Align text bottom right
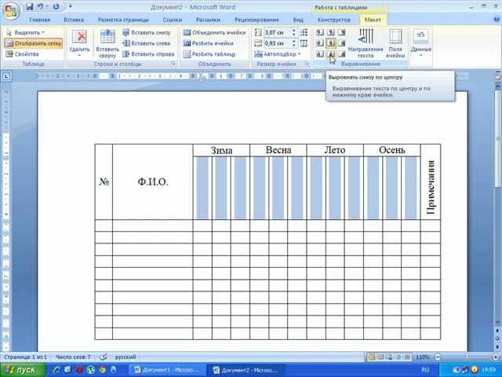Image resolution: width=502 pixels, height=377 pixels. click(x=342, y=54)
